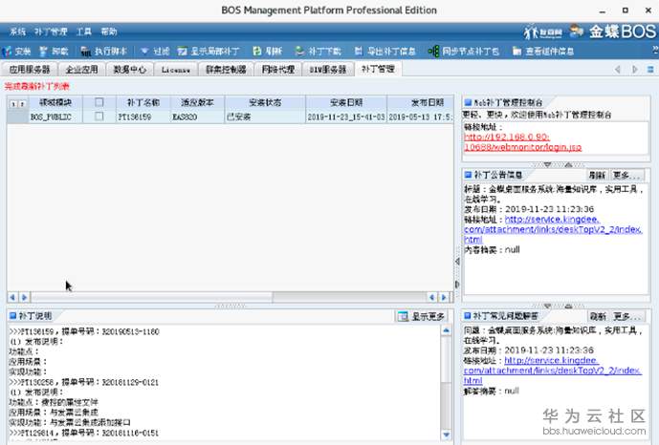
Task: Collapse the Web console panel divider down arrow
Action: pyautogui.click(x=547, y=164)
